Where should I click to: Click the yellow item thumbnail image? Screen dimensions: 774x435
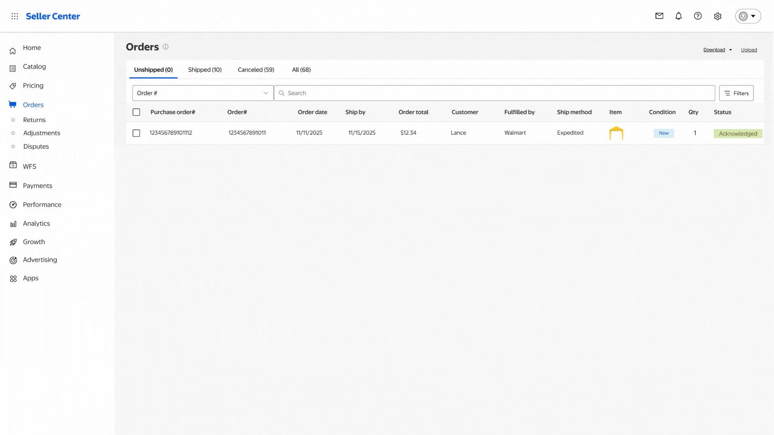616,133
